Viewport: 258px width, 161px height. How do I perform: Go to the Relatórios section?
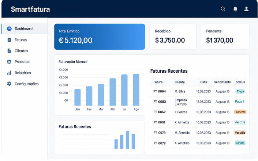23,73
